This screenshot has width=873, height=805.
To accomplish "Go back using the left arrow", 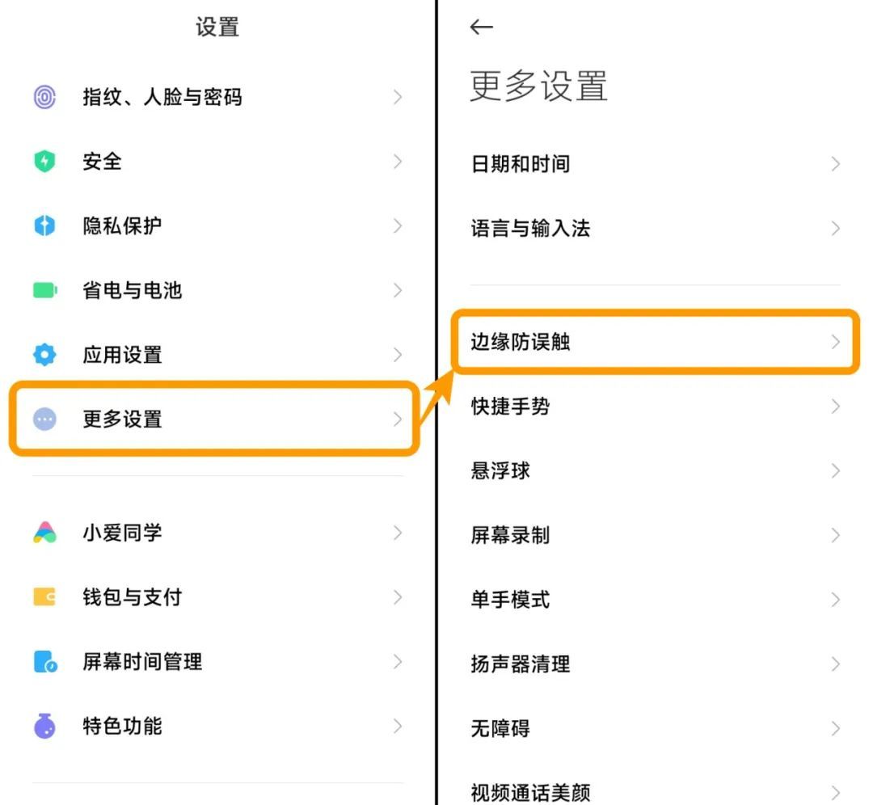I will pyautogui.click(x=481, y=27).
